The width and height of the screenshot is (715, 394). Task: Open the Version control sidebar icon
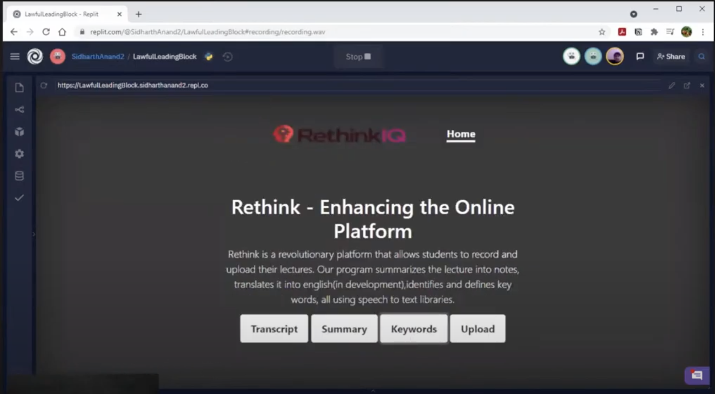click(19, 110)
